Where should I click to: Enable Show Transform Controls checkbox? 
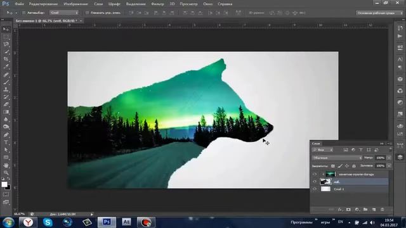tap(87, 13)
